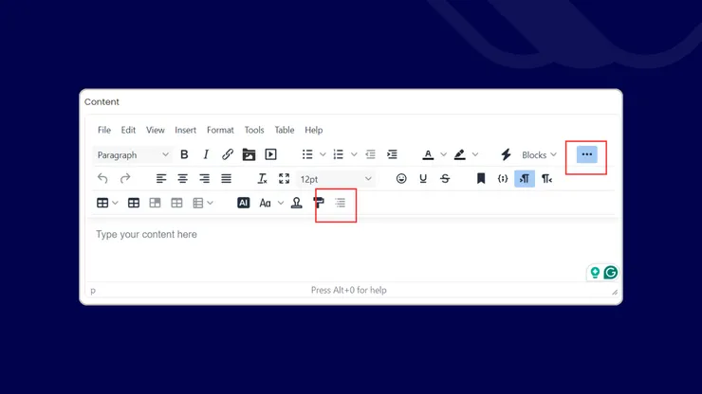Toggle italic text style
Viewport: 702px width, 394px height.
(x=206, y=154)
